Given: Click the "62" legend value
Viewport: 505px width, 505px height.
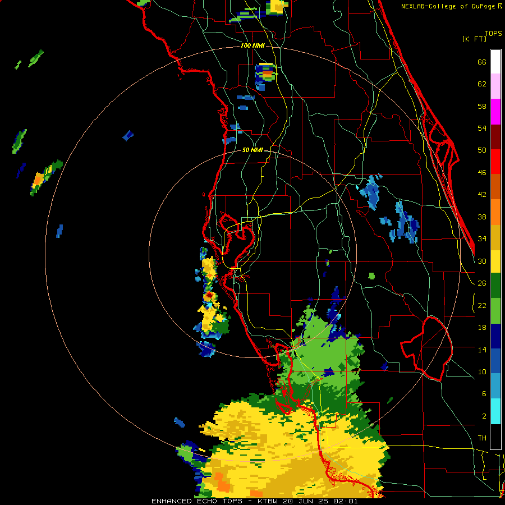Looking at the screenshot, I should click(482, 84).
